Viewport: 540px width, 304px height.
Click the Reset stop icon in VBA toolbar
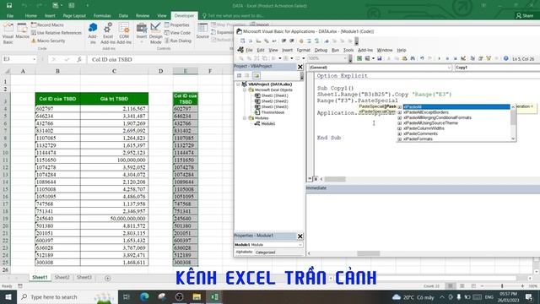[x=456, y=58]
